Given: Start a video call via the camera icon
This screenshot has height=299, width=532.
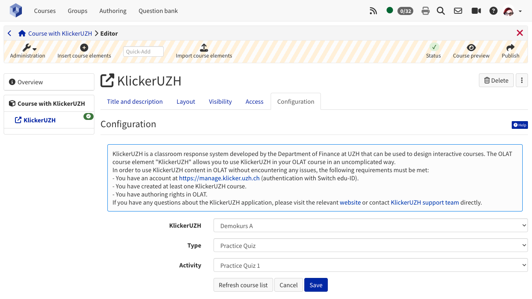Looking at the screenshot, I should [476, 11].
